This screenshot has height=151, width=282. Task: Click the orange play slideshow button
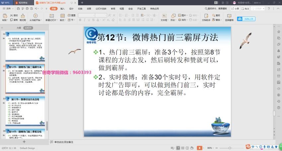point(199,148)
